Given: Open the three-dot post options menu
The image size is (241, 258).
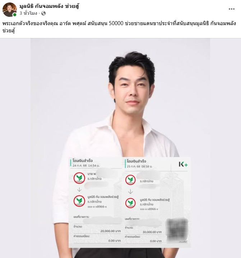Looking at the screenshot, I should pyautogui.click(x=231, y=9).
